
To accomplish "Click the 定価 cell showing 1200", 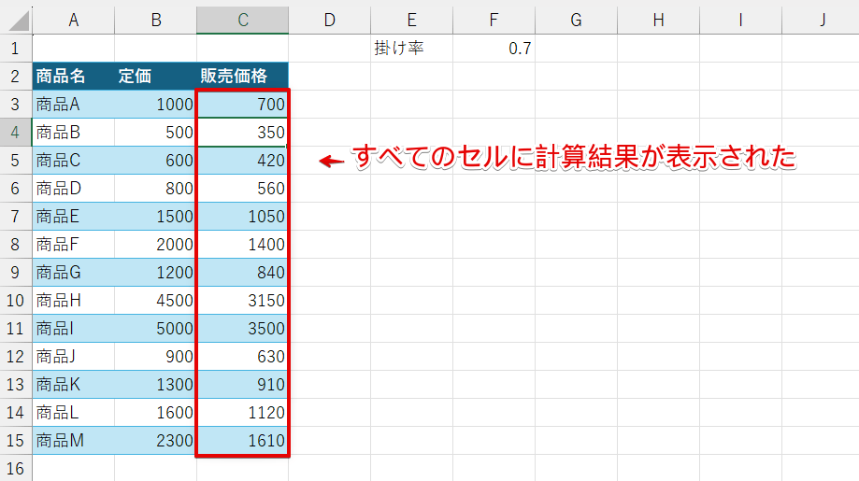I will click(x=155, y=272).
